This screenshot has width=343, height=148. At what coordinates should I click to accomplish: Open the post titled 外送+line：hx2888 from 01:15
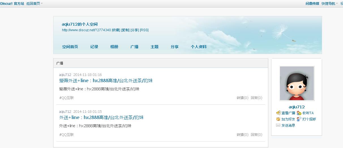pyautogui.click(x=101, y=118)
